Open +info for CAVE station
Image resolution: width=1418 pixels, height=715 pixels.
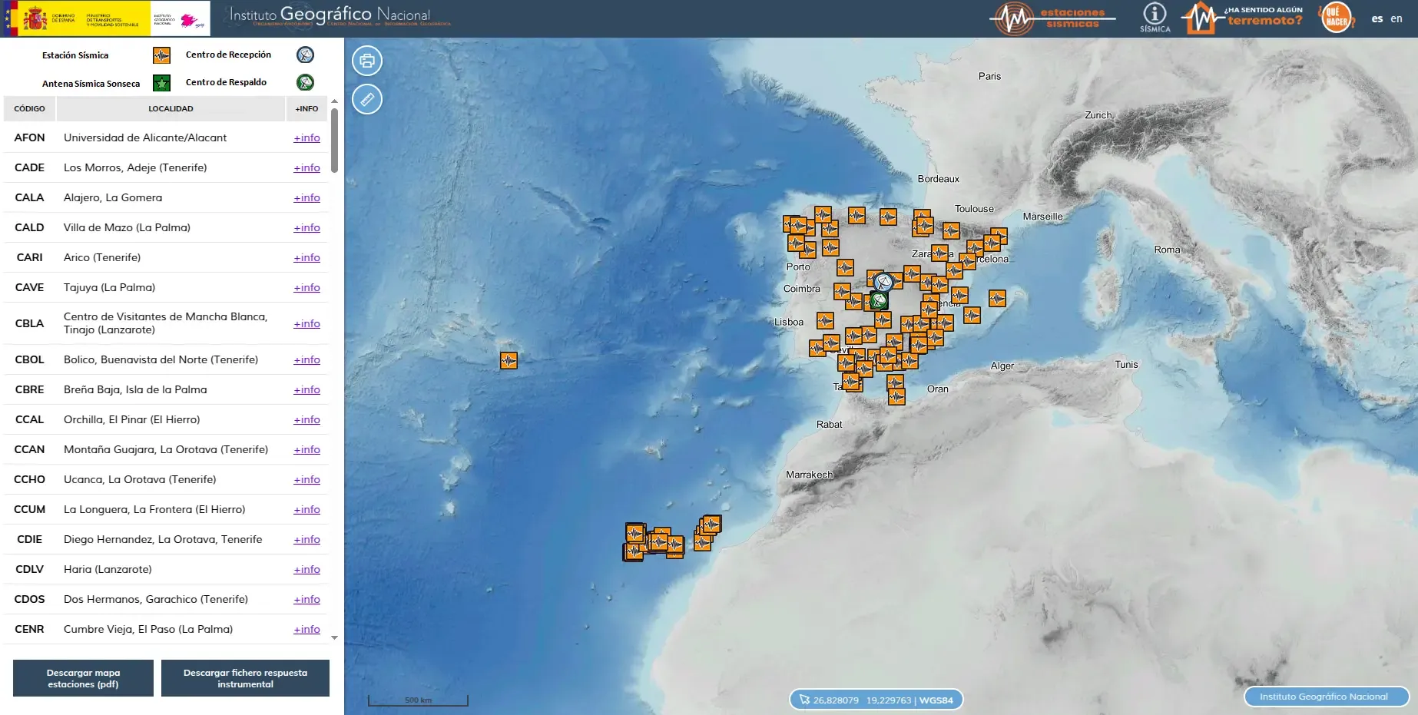point(306,288)
